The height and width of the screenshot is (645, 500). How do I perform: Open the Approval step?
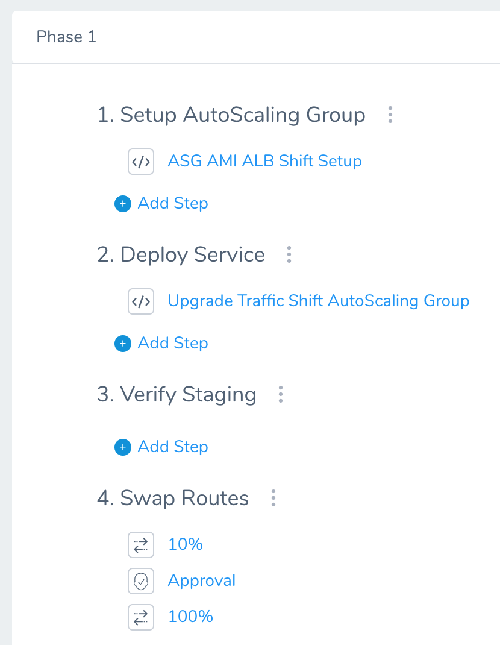point(201,581)
